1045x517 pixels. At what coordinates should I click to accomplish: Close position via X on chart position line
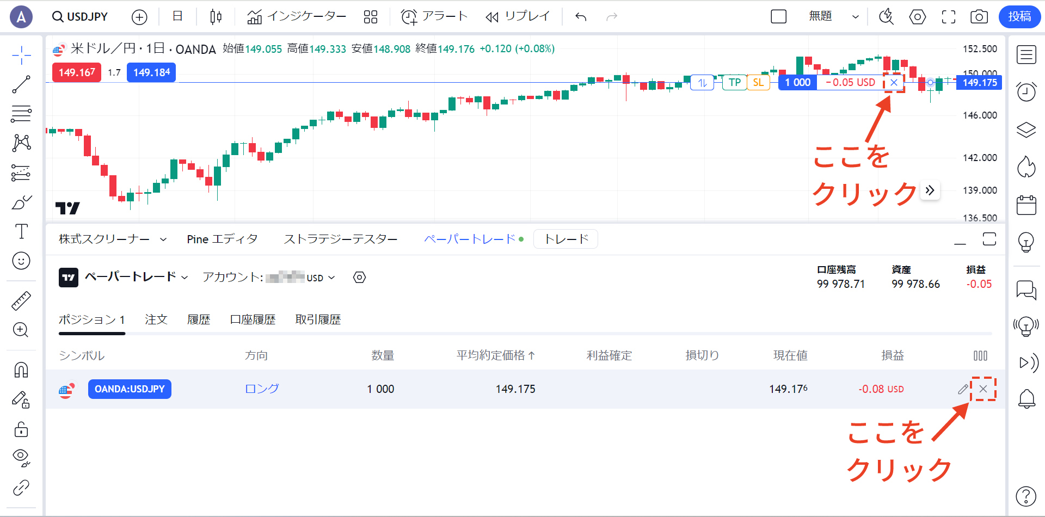tap(894, 83)
